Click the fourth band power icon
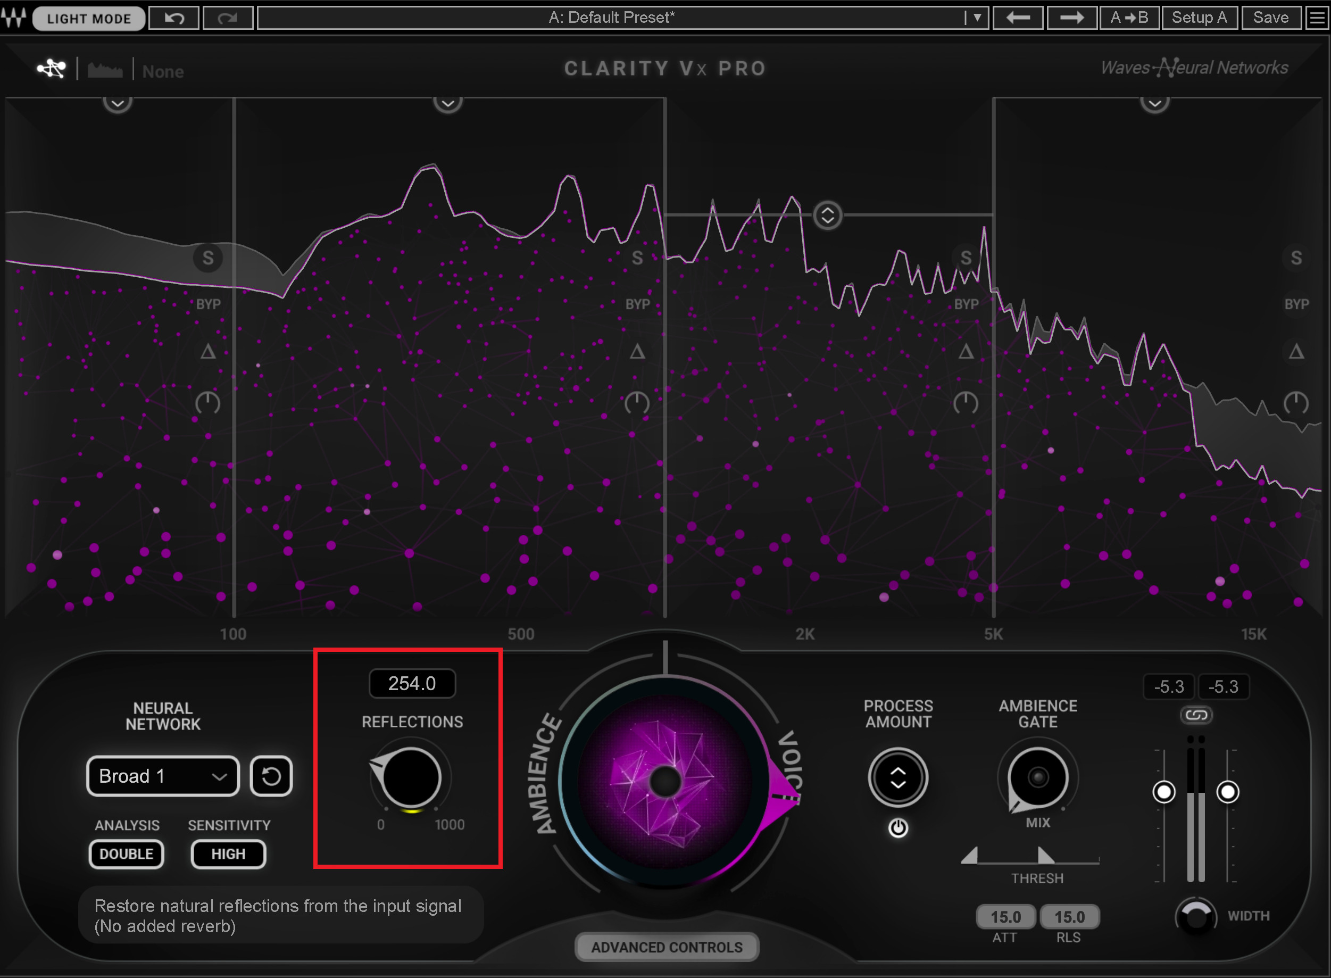The height and width of the screenshot is (978, 1331). coord(1296,403)
